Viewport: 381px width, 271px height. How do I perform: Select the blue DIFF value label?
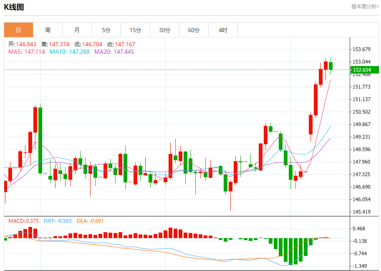tap(58, 221)
